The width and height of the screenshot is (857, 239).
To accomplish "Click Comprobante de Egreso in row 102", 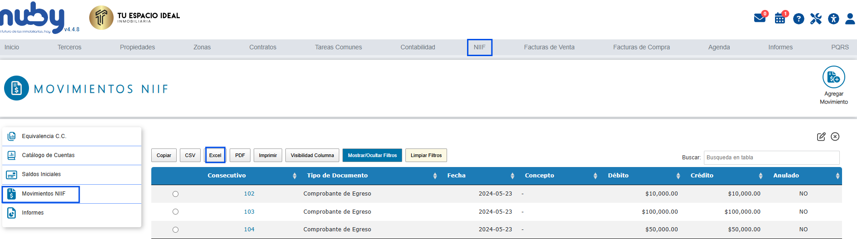I will pyautogui.click(x=337, y=194).
